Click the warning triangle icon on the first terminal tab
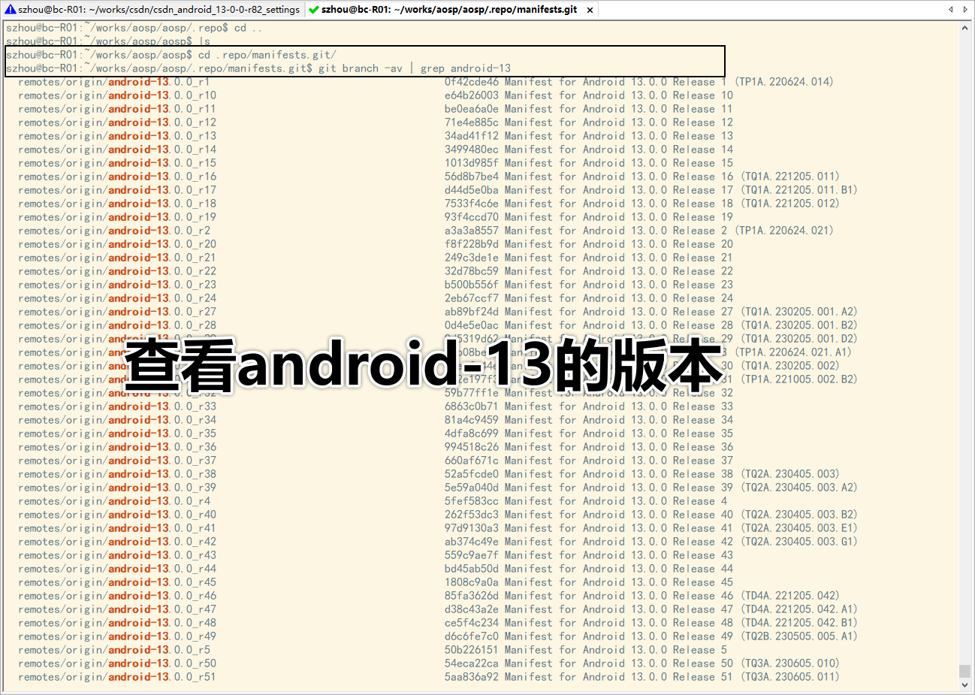 [11, 10]
